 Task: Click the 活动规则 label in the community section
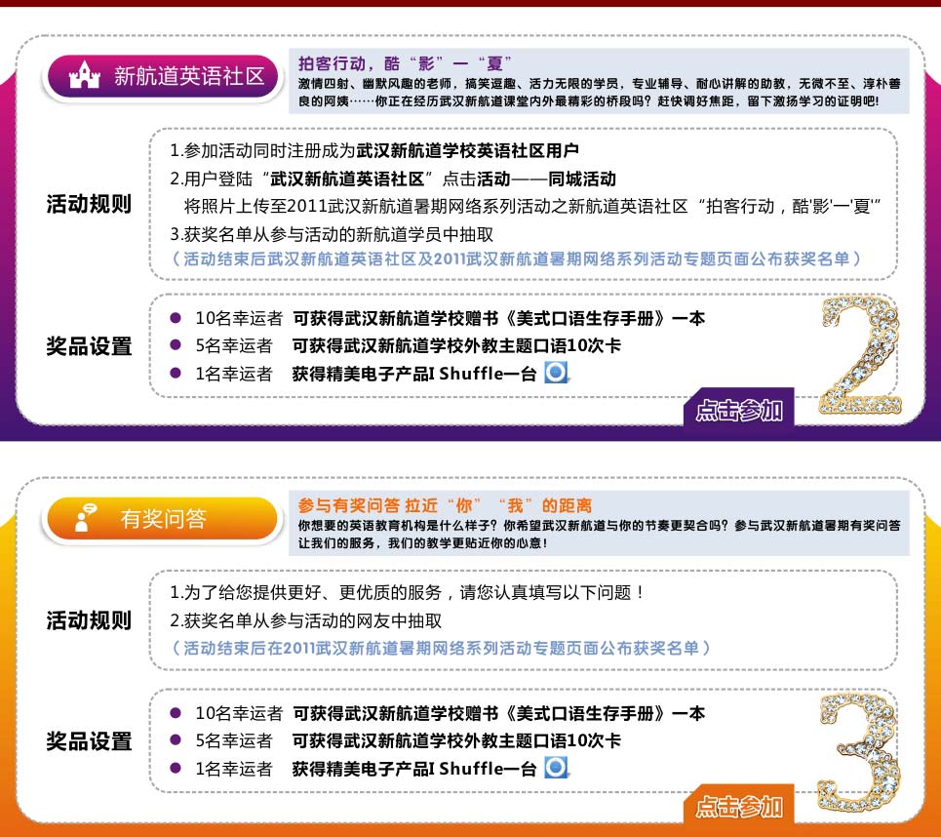(x=89, y=205)
